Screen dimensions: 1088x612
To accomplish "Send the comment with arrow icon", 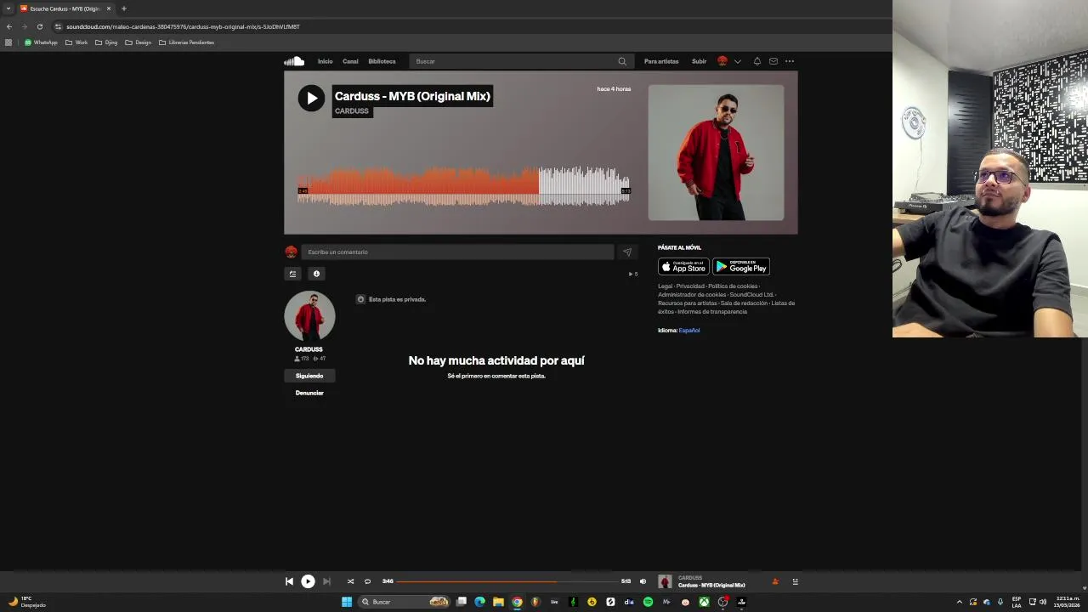I will click(x=627, y=252).
